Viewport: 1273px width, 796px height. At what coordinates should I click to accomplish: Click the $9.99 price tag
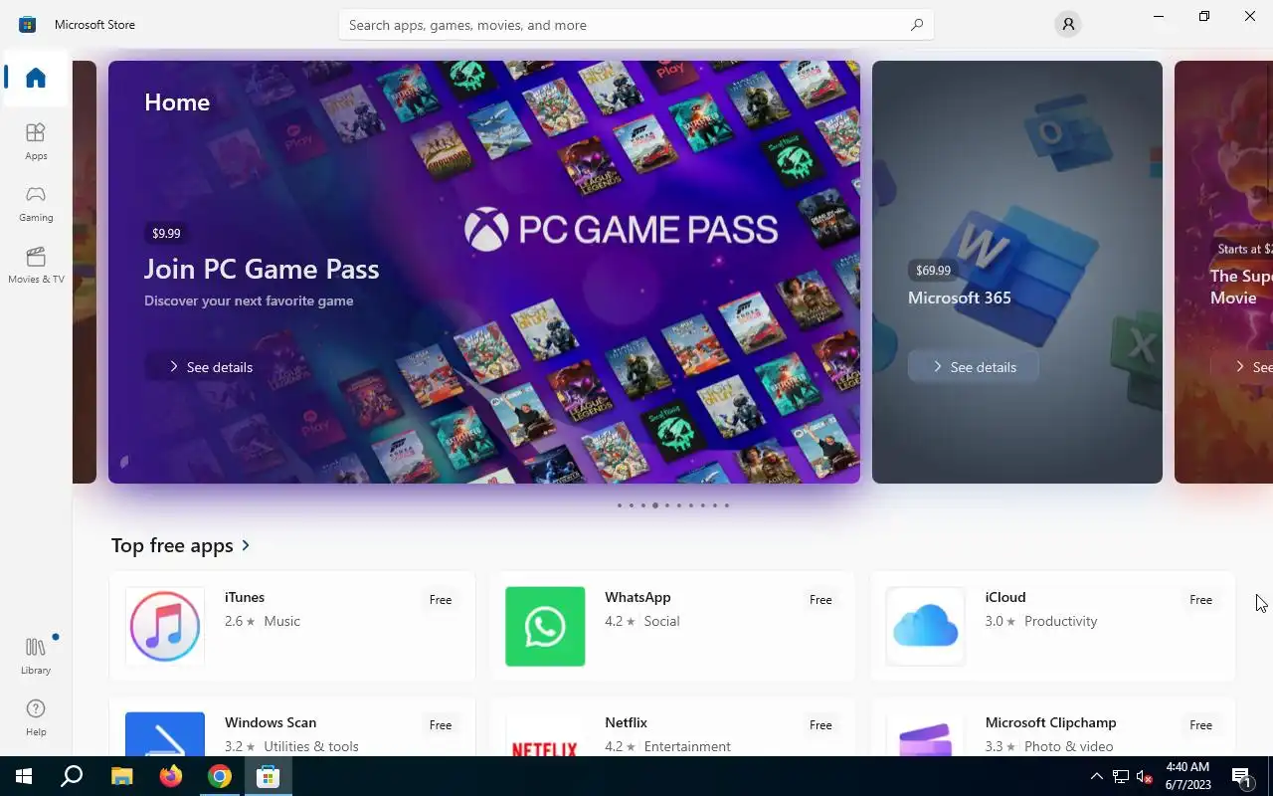coord(166,233)
